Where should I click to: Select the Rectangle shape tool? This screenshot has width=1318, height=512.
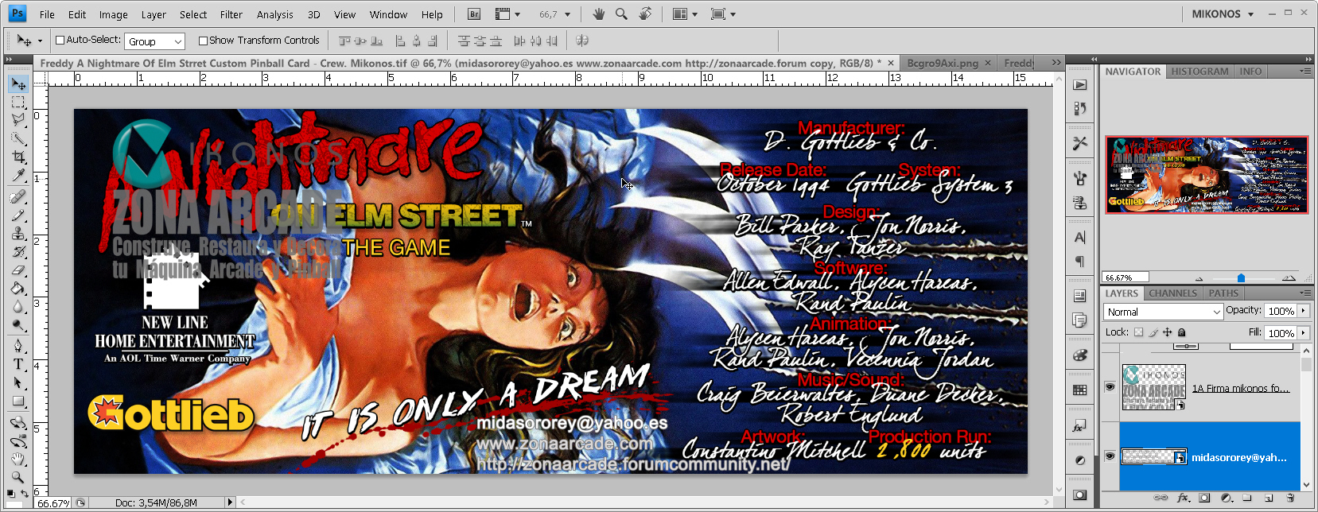coord(18,401)
